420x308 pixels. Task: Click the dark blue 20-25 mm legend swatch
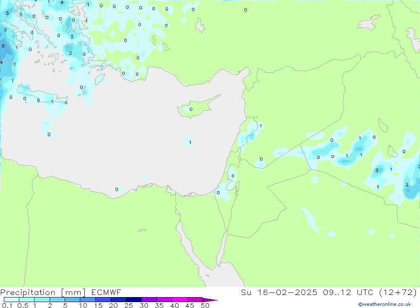(x=118, y=300)
